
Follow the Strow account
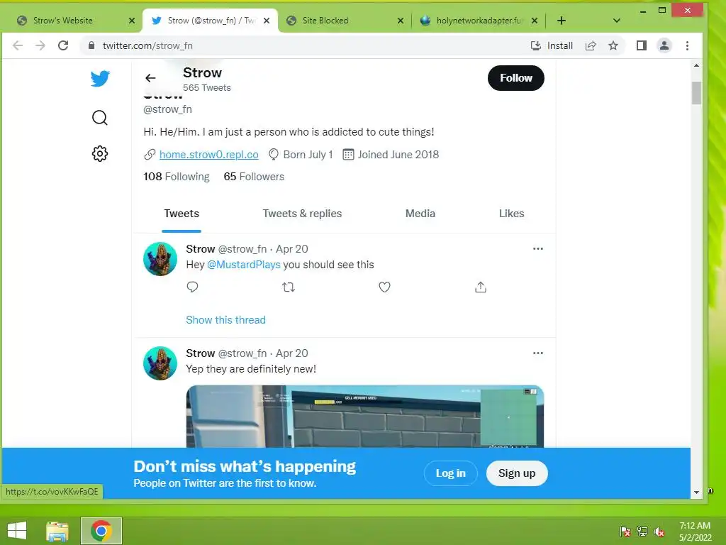point(516,78)
